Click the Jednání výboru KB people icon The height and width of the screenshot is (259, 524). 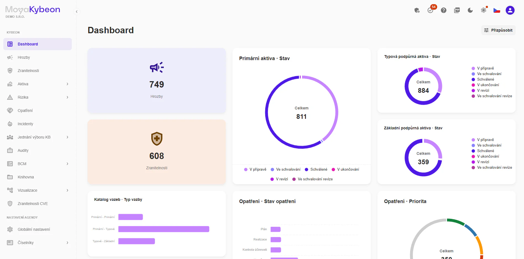pyautogui.click(x=10, y=137)
